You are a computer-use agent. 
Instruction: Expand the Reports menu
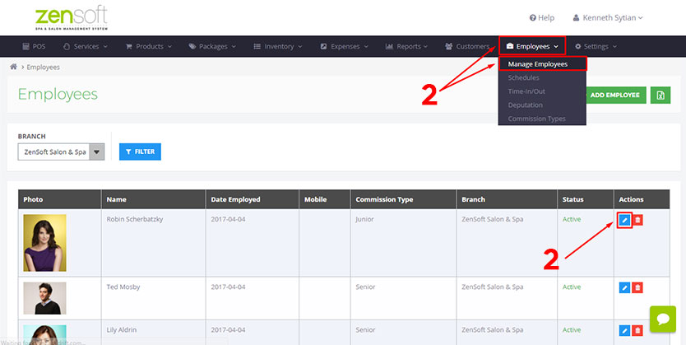(x=406, y=46)
